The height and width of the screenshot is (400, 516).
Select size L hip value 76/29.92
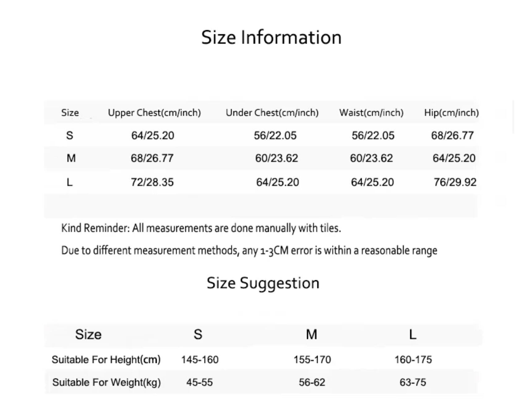pyautogui.click(x=455, y=182)
